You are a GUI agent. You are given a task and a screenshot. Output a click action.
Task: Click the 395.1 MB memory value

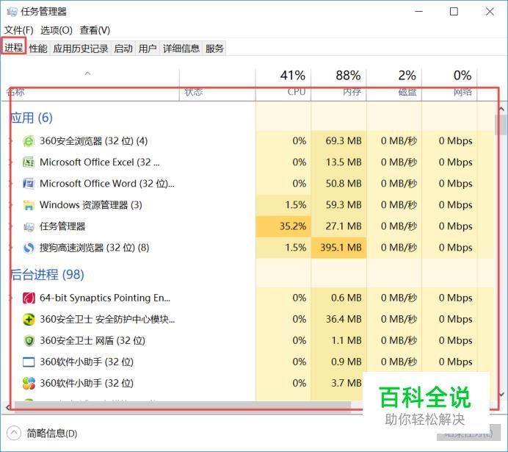(341, 248)
